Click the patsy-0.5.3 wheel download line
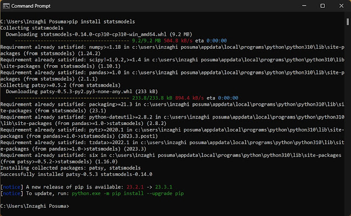Viewport: 351px width, 216px height. click(82, 92)
